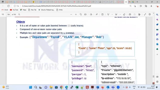Open the YouTube bookmark
160x90 pixels.
[x=14, y=10]
